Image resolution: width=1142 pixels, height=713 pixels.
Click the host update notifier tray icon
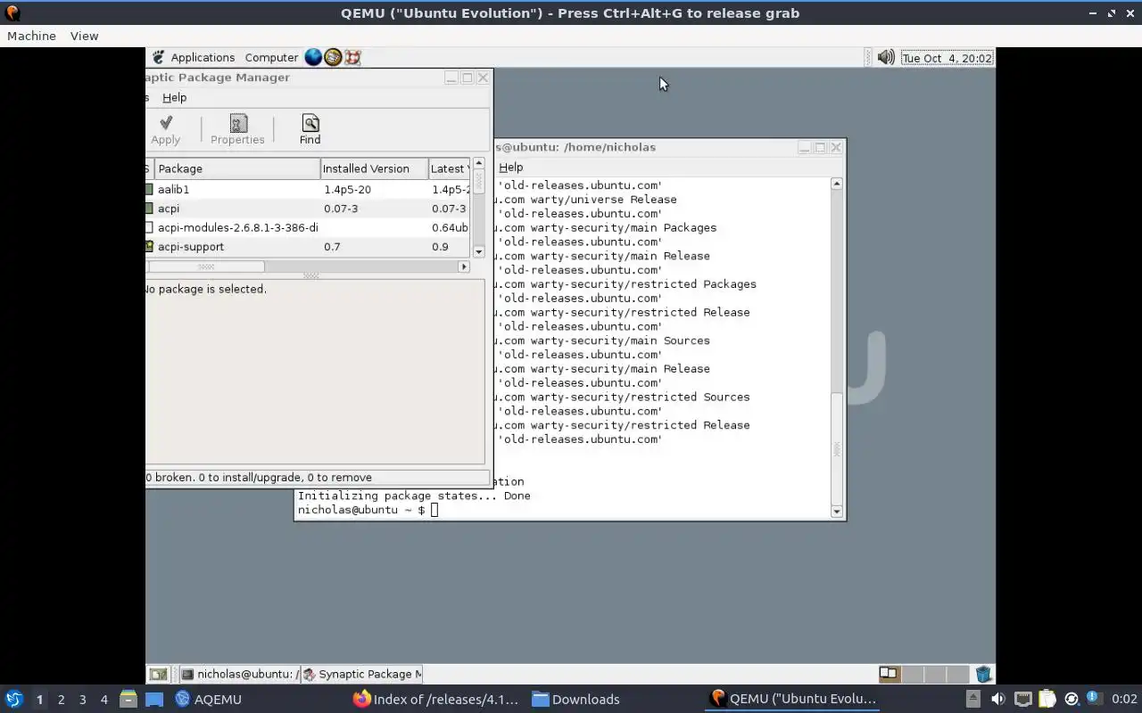(1072, 699)
